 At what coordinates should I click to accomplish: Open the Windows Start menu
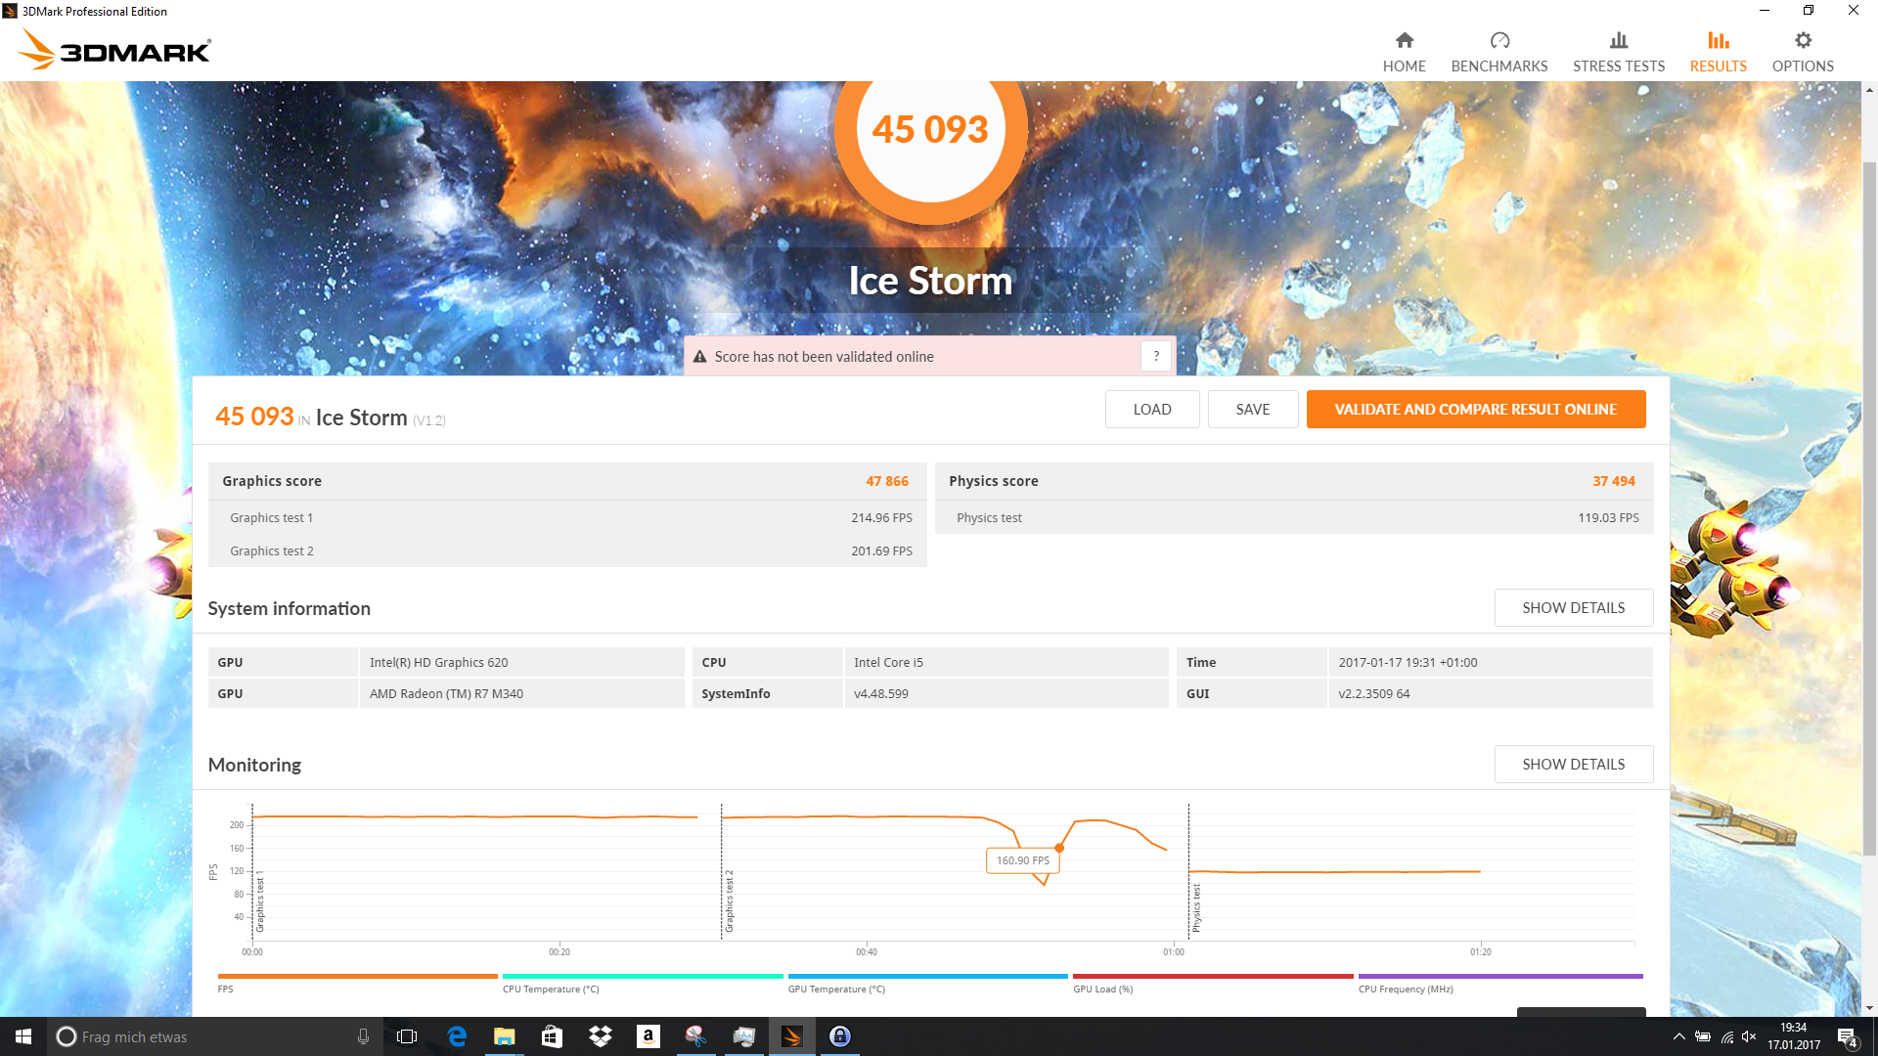(x=23, y=1036)
